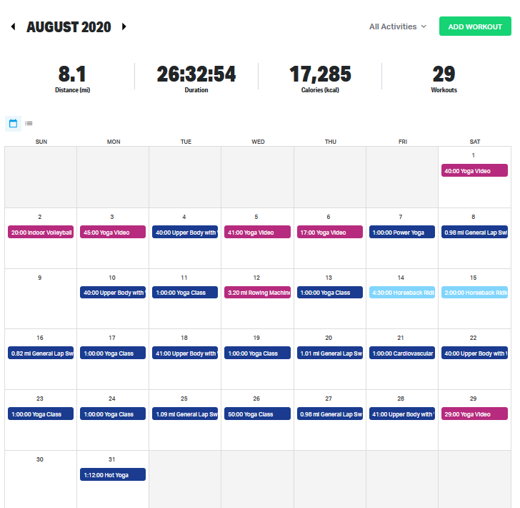Open 50:00 Yoga Class on August 26

tap(258, 414)
